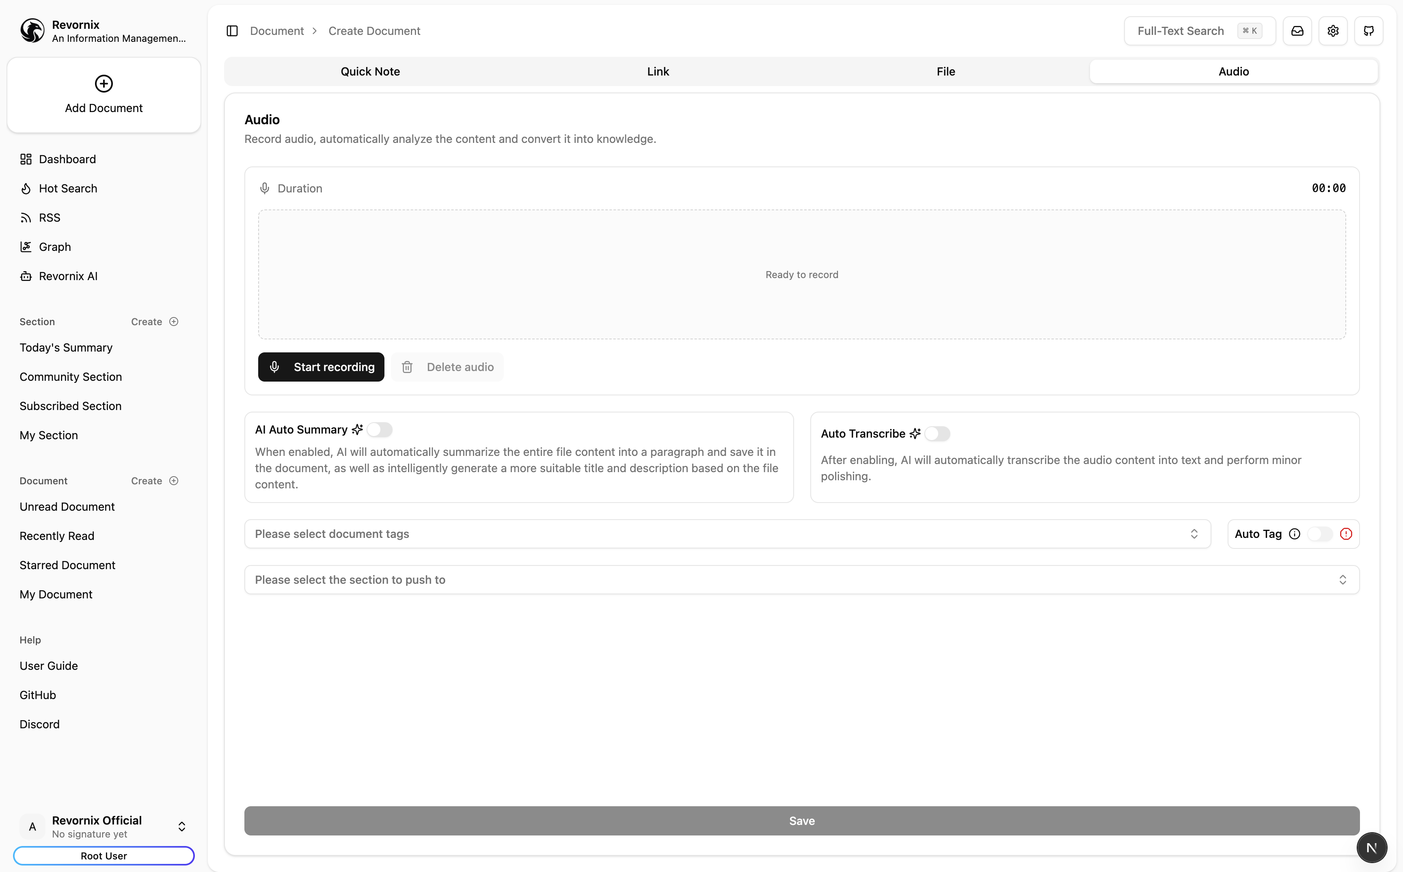Click the Save button
1403x872 pixels.
tap(801, 821)
